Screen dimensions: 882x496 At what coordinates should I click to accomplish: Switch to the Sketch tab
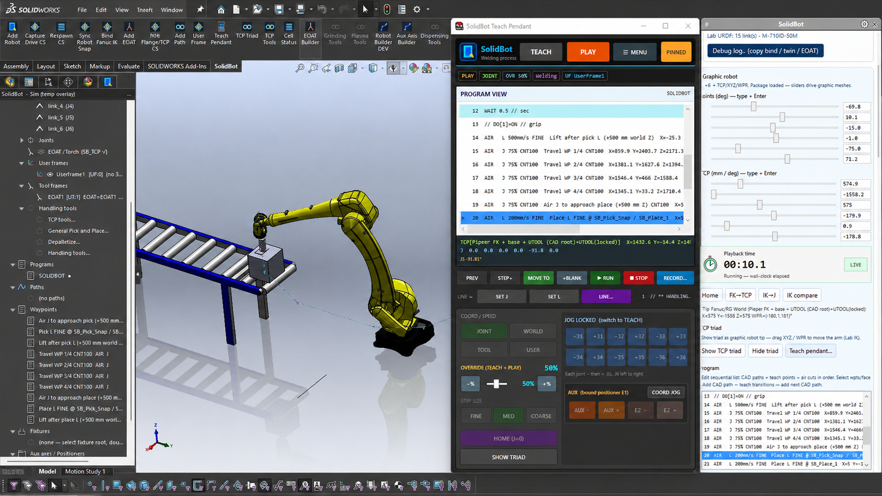click(x=72, y=66)
